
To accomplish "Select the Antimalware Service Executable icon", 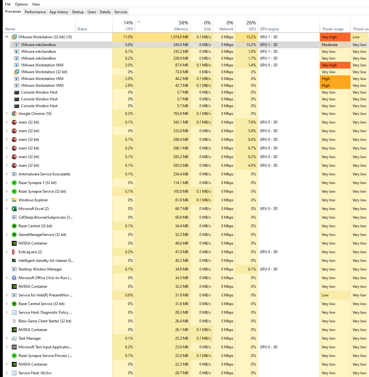I will [x=14, y=174].
